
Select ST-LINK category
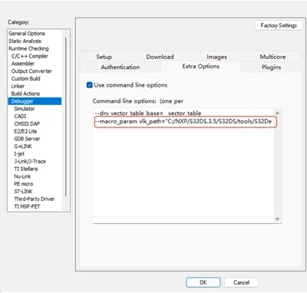(x=23, y=192)
